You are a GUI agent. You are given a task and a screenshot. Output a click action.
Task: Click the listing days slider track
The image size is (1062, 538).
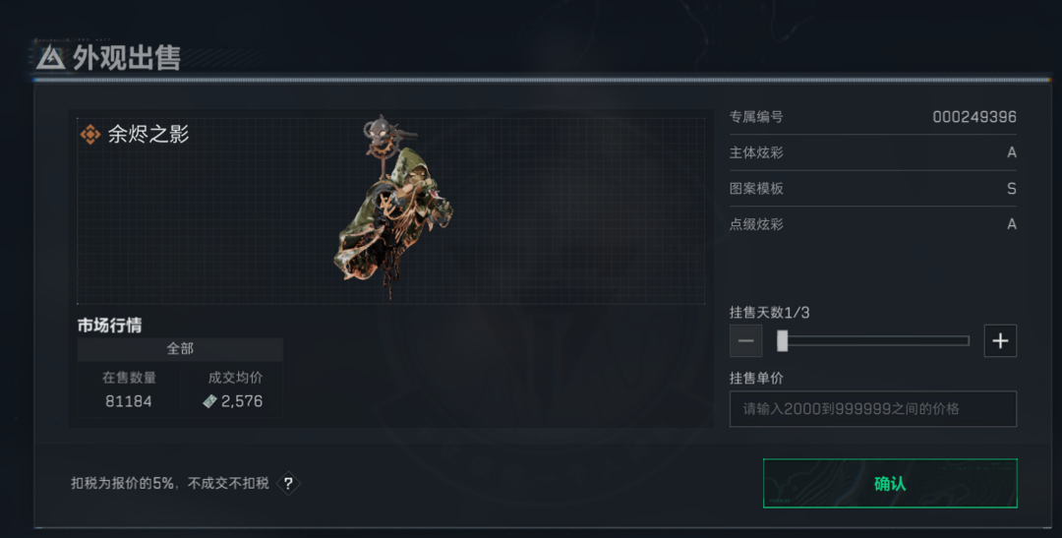click(873, 341)
